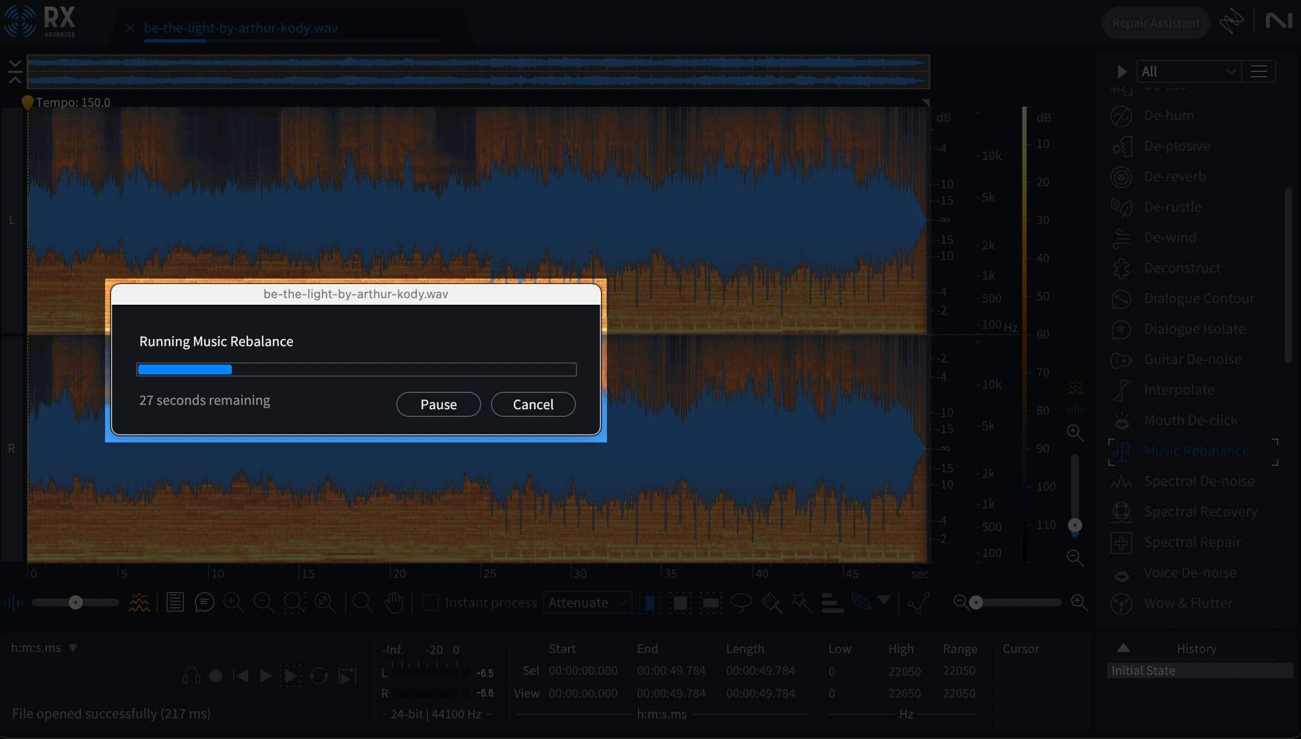Open the module list menu icon
Viewport: 1301px width, 739px height.
click(x=1259, y=71)
